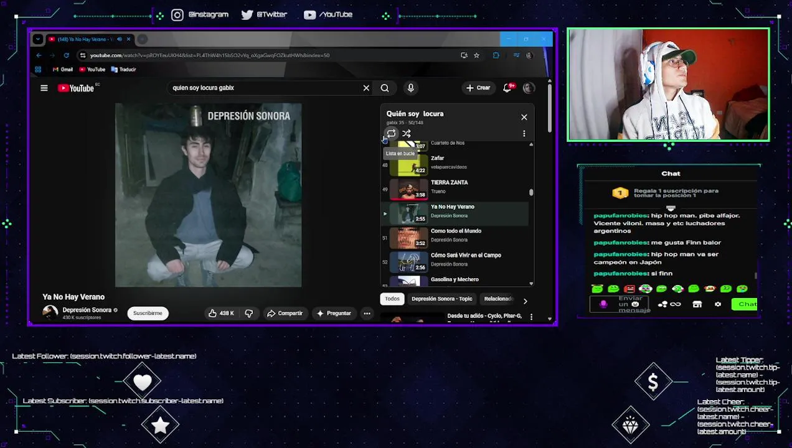Select the Relacionado chip
The image size is (792, 448).
click(499, 299)
